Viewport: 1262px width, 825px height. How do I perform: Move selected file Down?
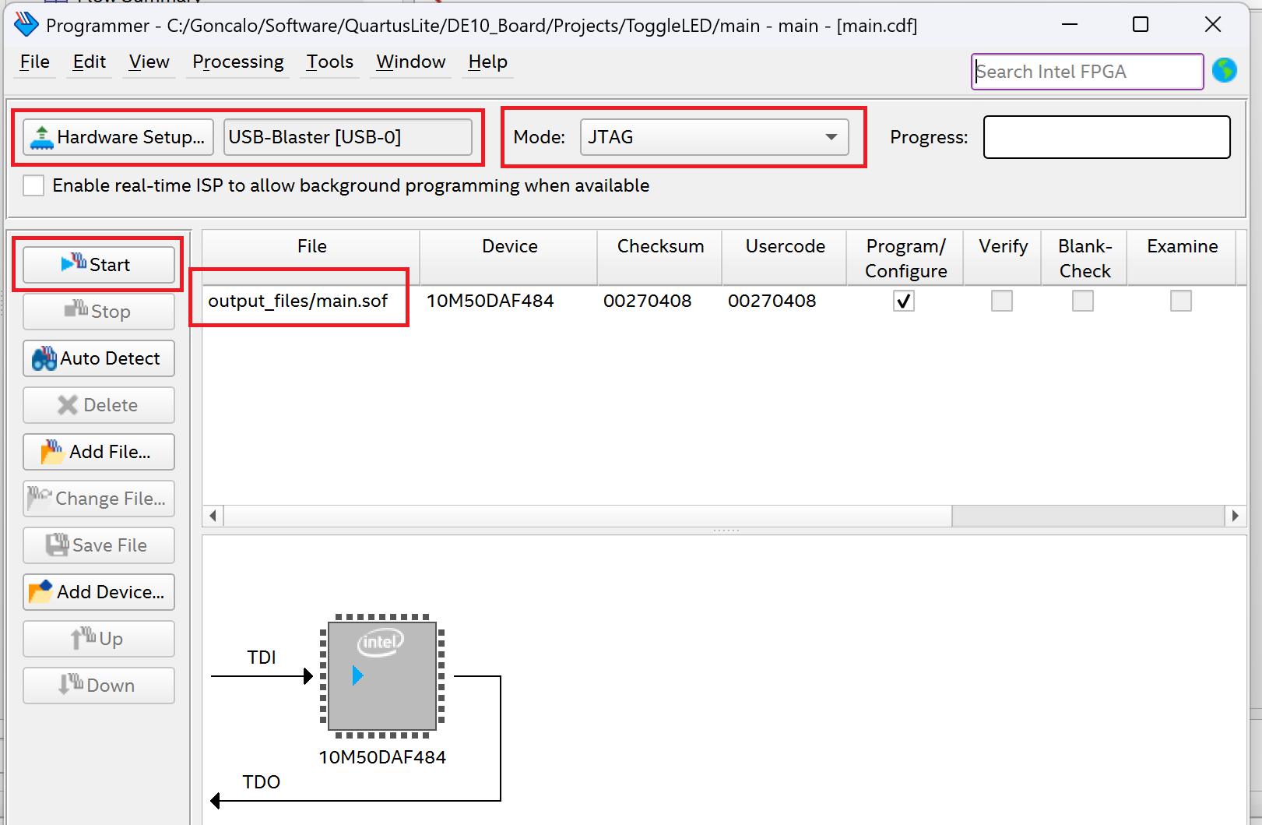coord(99,686)
